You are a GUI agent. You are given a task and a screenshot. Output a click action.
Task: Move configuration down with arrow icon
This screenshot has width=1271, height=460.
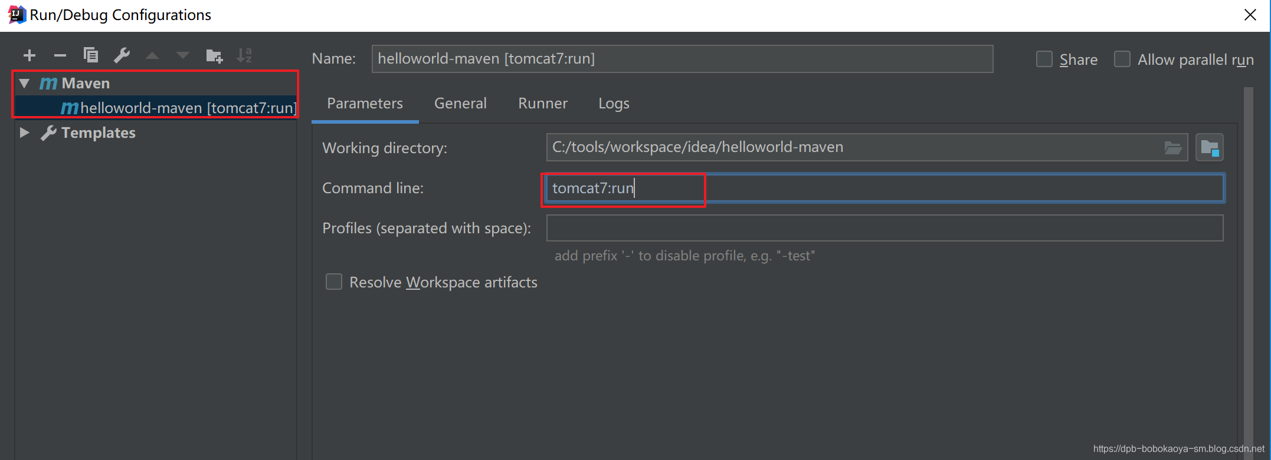(x=183, y=55)
